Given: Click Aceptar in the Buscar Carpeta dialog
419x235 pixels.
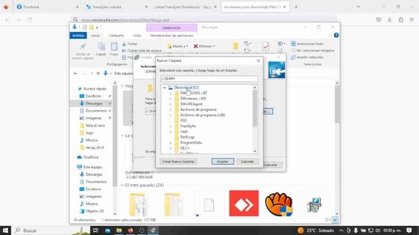Looking at the screenshot, I should pos(223,161).
